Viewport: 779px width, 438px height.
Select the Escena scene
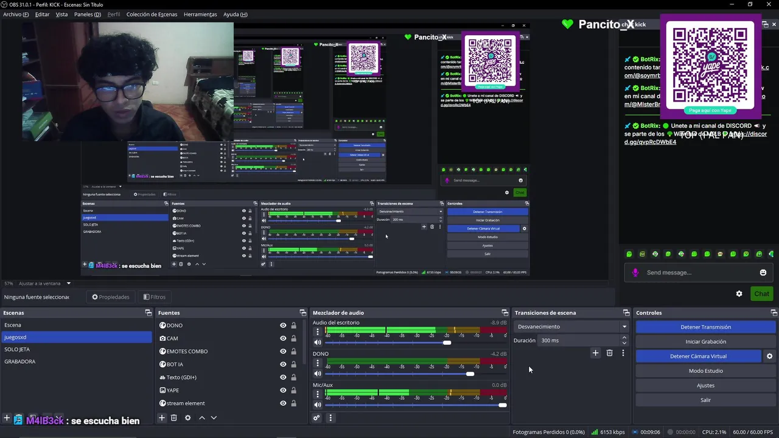(76, 325)
